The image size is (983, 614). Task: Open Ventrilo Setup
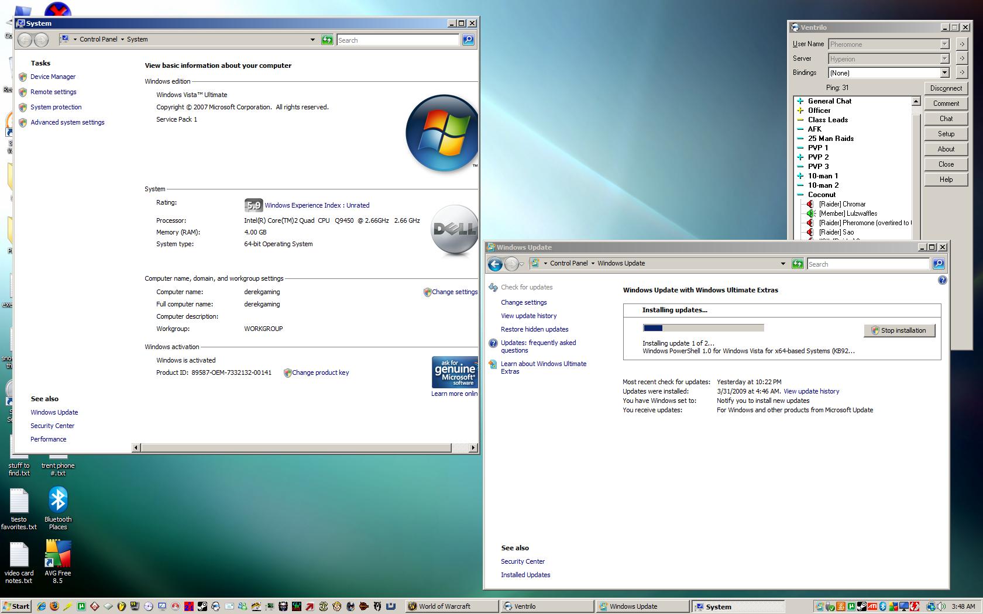946,134
